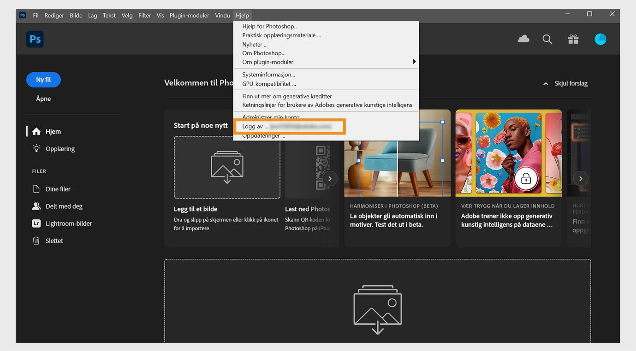This screenshot has height=351, width=636.
Task: Open the Plugin-moduler menu
Action: click(189, 15)
